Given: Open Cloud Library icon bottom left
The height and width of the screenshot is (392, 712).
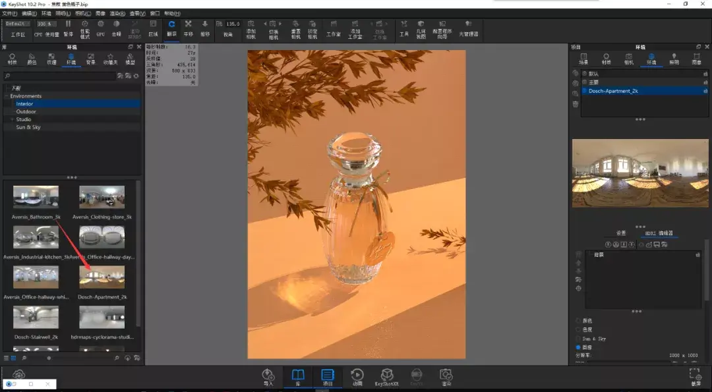Looking at the screenshot, I should (18, 375).
